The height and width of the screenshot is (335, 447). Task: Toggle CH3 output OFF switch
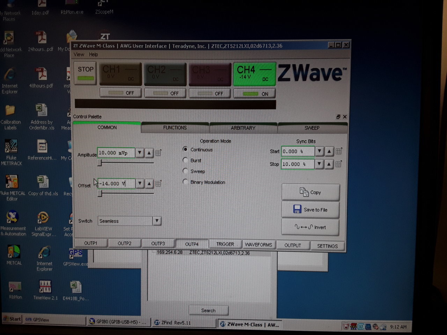210,93
